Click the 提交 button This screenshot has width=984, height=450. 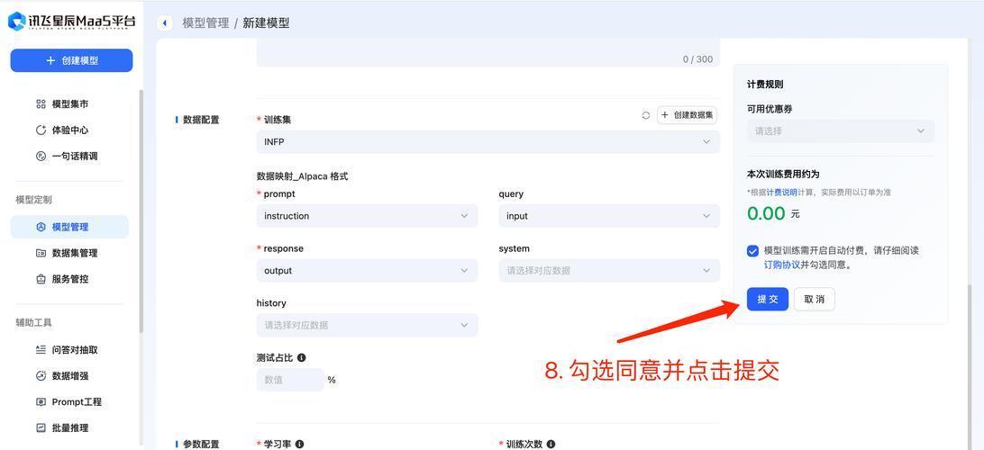point(767,300)
